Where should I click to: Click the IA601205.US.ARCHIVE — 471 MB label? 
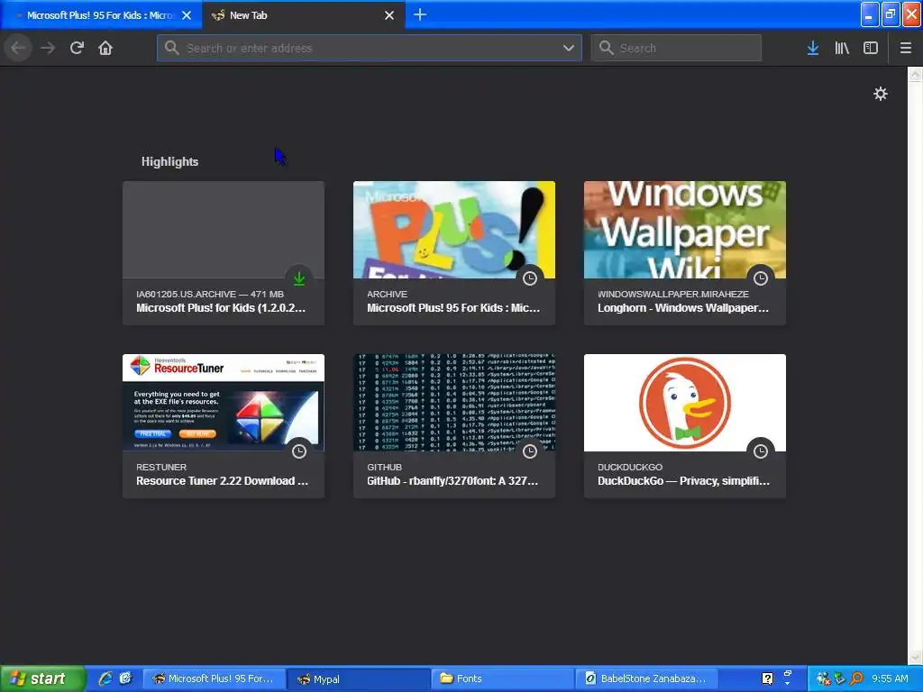[x=209, y=294]
